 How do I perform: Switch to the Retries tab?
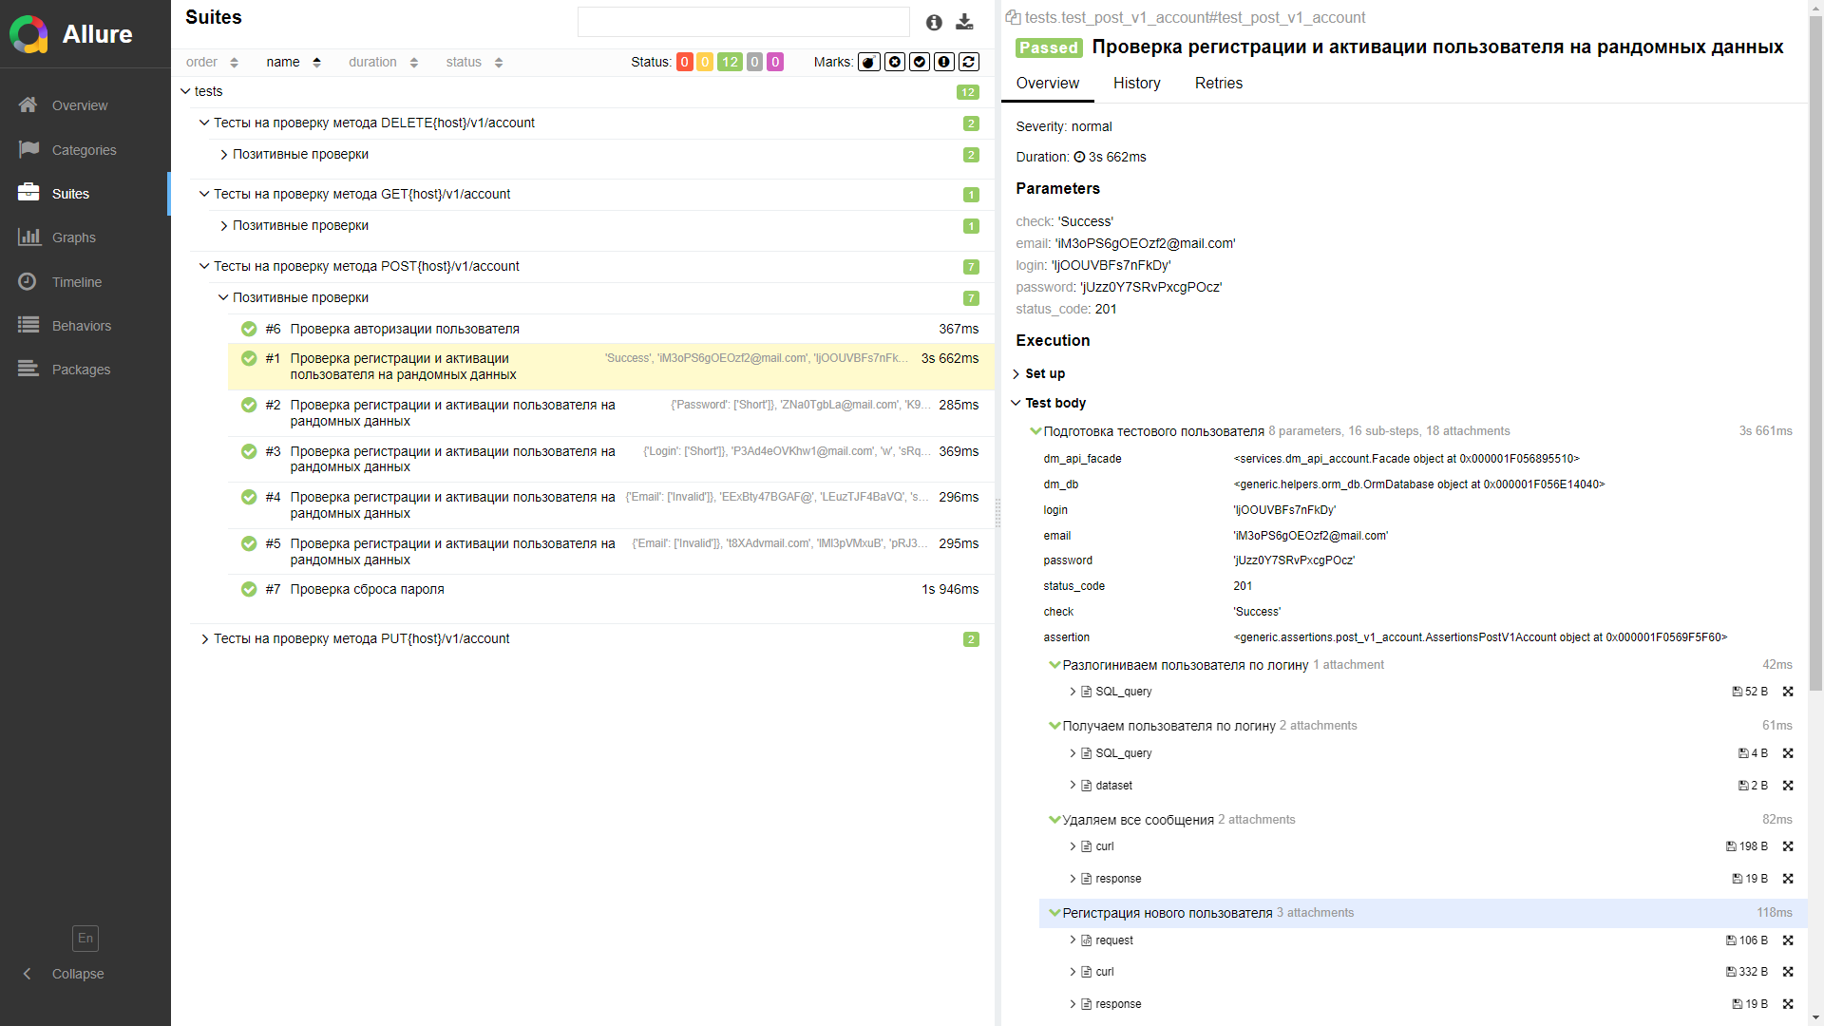(x=1219, y=84)
